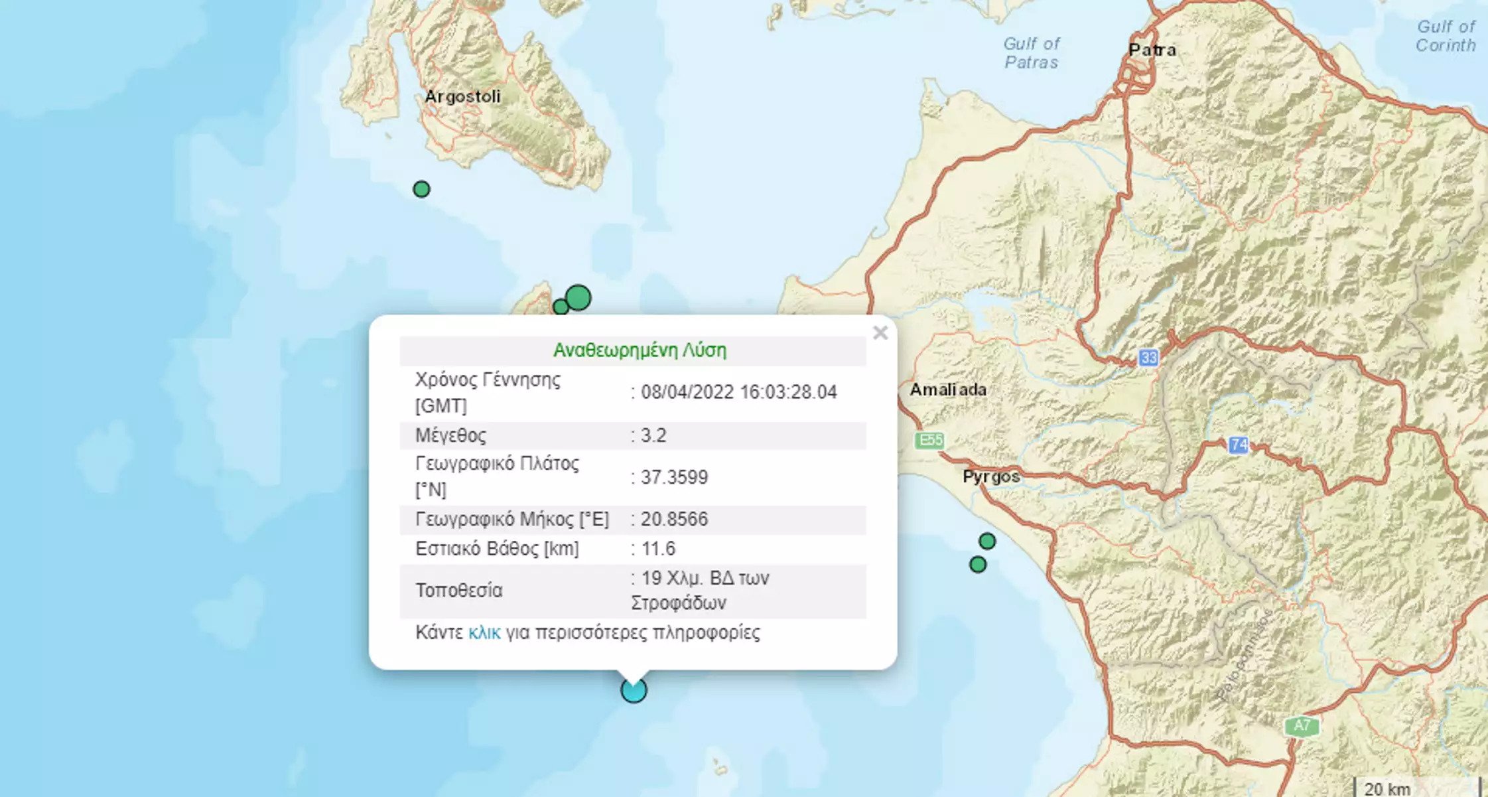
Task: Close the earthquake info popup
Action: (x=880, y=332)
